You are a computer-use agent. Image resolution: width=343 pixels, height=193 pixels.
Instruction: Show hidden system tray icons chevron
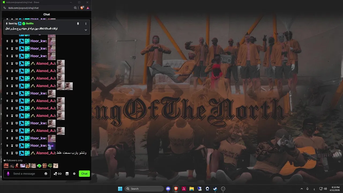301,189
